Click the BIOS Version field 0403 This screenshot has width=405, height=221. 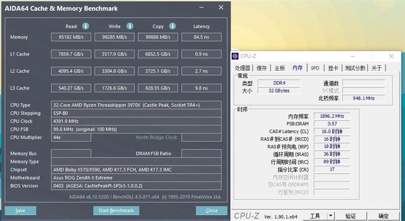pyautogui.click(x=136, y=186)
